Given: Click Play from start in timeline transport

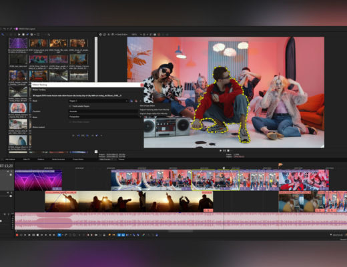Looking at the screenshot, I should click(25, 235).
